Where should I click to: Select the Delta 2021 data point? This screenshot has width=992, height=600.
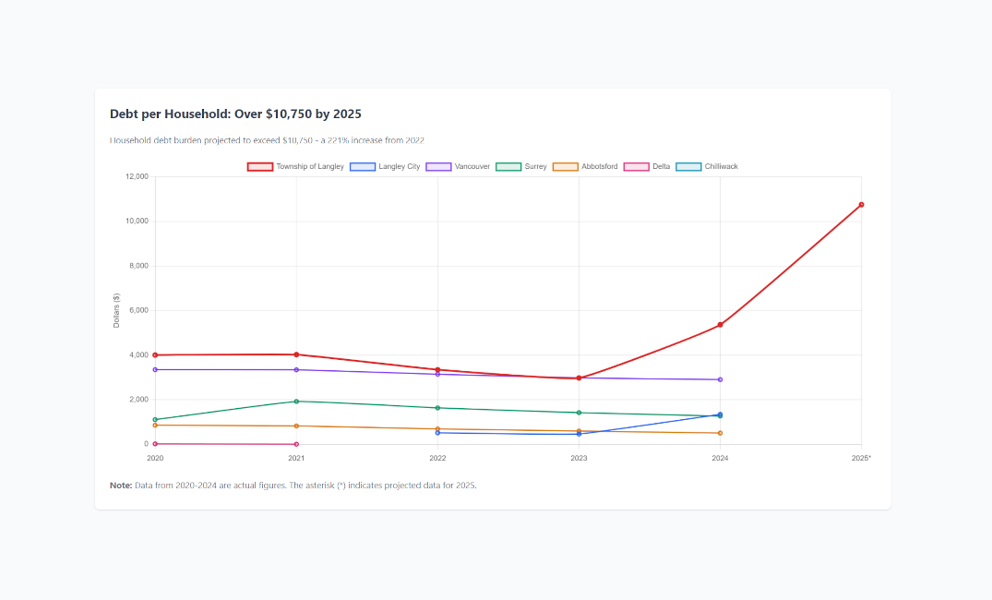(296, 444)
